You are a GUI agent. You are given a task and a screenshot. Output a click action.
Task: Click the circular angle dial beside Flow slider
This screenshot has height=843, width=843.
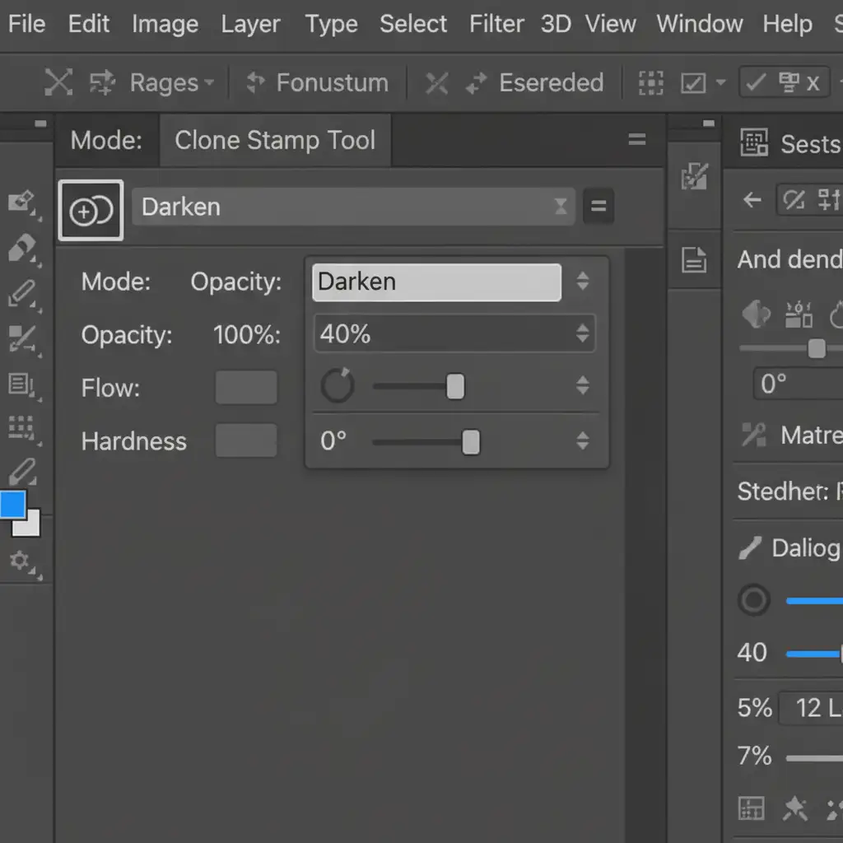(x=337, y=385)
